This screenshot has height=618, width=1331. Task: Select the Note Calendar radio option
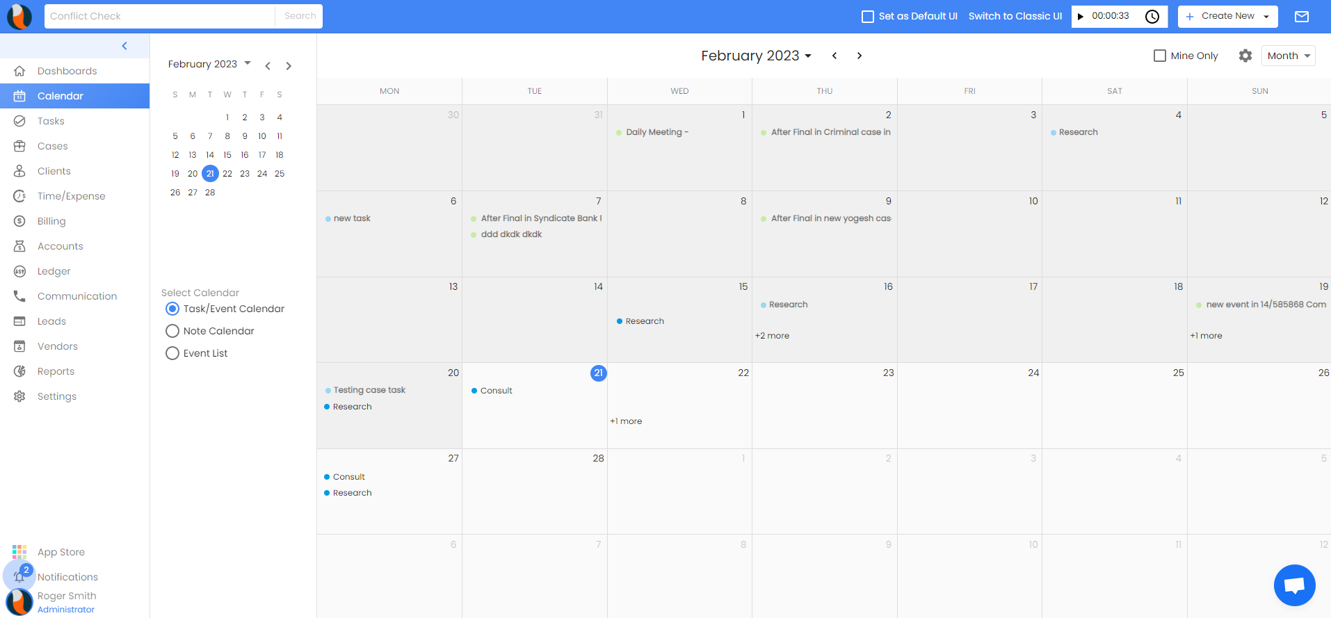(172, 331)
